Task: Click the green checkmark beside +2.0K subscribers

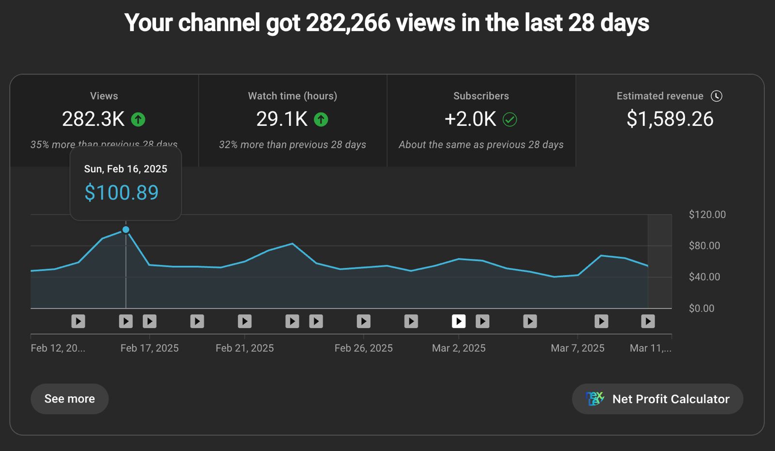Action: point(510,119)
